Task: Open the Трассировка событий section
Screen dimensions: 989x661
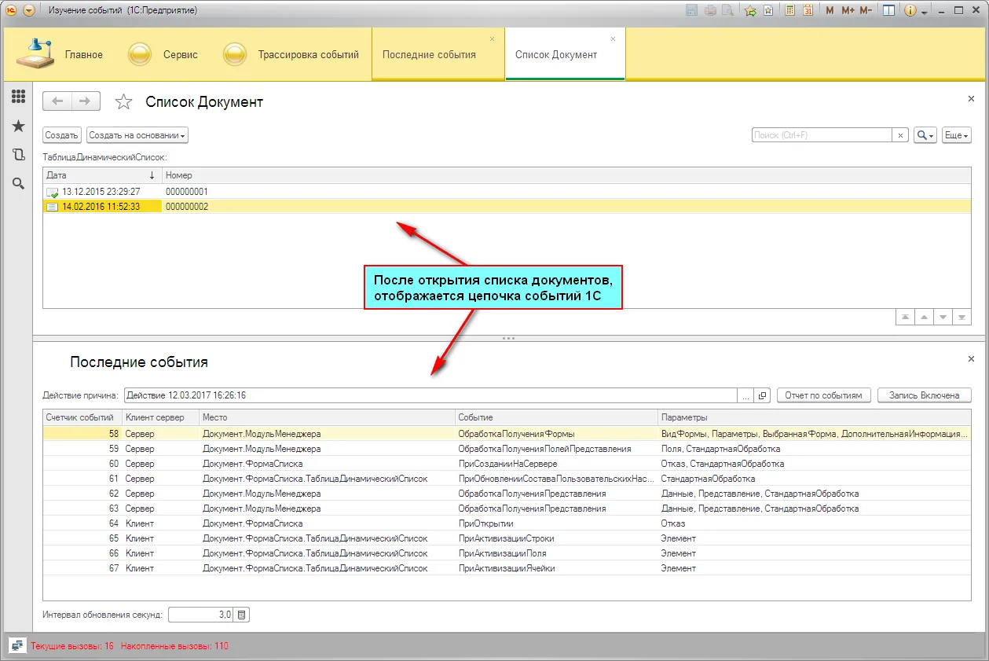Action: click(308, 54)
